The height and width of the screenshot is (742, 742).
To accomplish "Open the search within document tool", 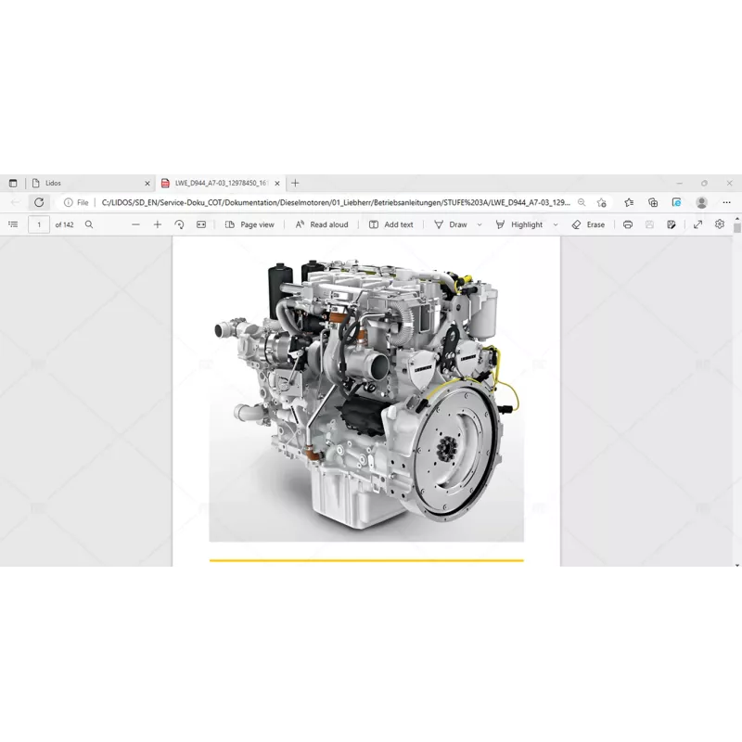I will point(88,224).
